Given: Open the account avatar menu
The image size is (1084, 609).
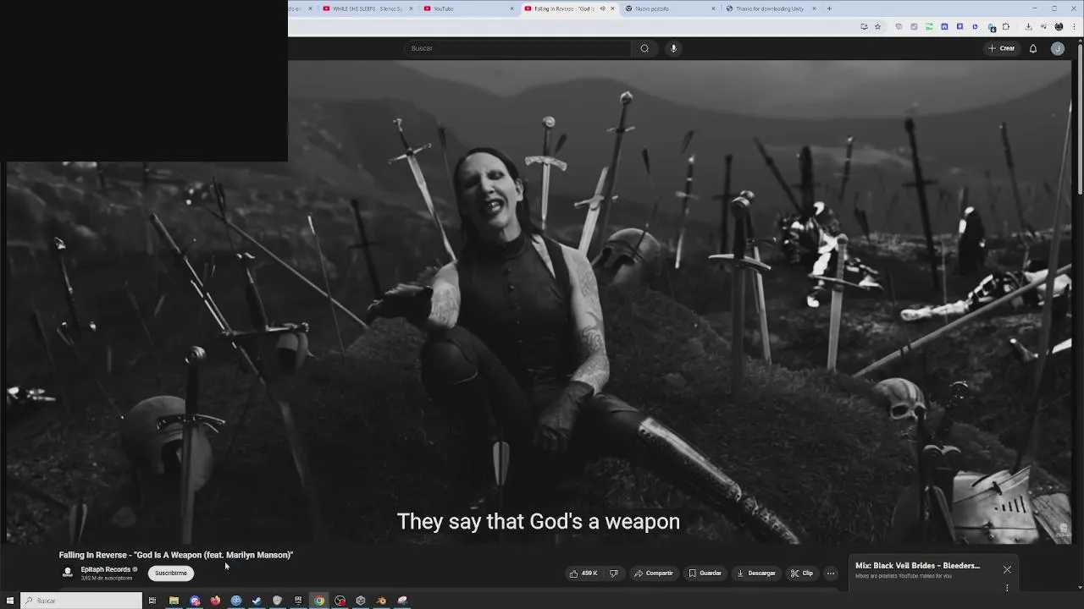Looking at the screenshot, I should [1057, 48].
